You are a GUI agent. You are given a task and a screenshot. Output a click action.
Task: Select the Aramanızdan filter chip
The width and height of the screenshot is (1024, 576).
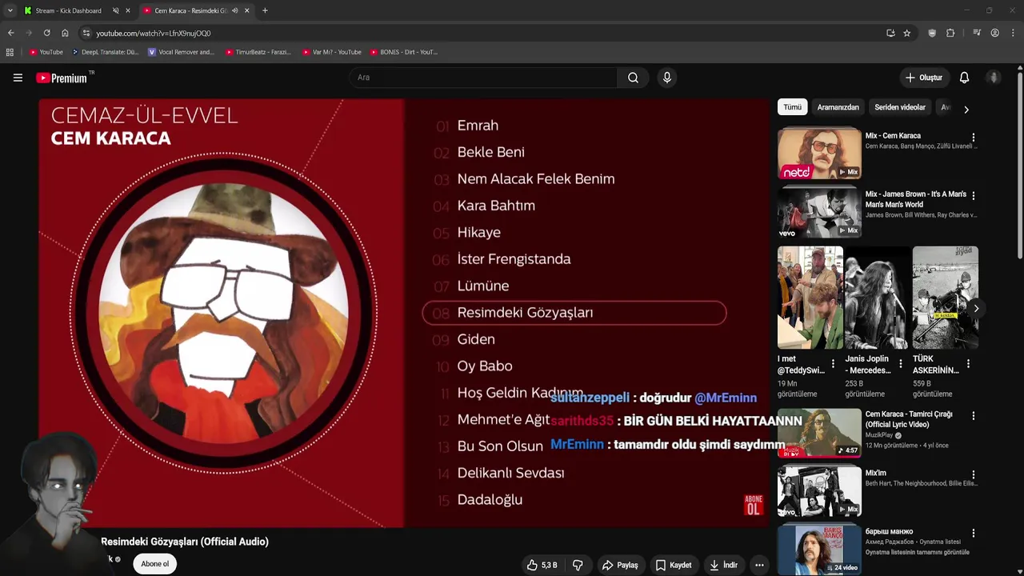[x=838, y=107]
